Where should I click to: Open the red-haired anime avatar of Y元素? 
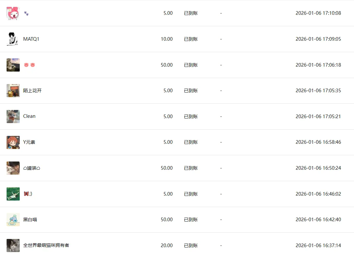point(13,142)
